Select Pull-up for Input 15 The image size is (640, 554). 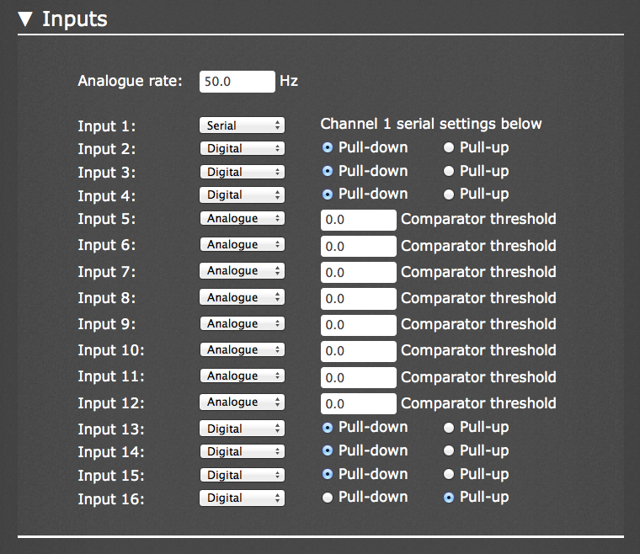pyautogui.click(x=449, y=474)
